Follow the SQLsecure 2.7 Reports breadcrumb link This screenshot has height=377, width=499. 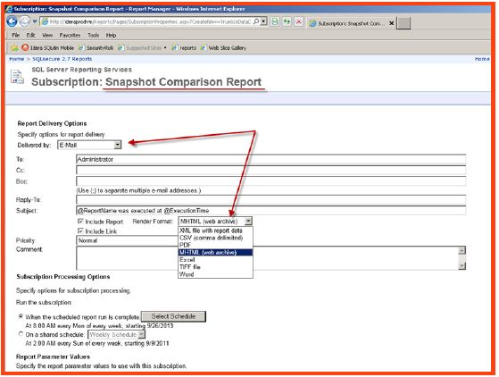tap(62, 59)
